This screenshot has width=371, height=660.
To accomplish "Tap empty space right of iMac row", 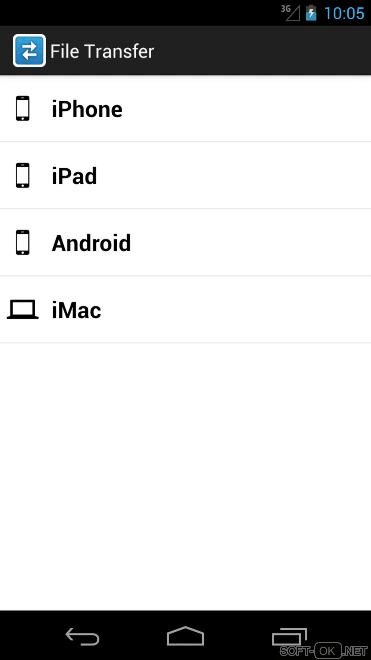I will point(236,310).
